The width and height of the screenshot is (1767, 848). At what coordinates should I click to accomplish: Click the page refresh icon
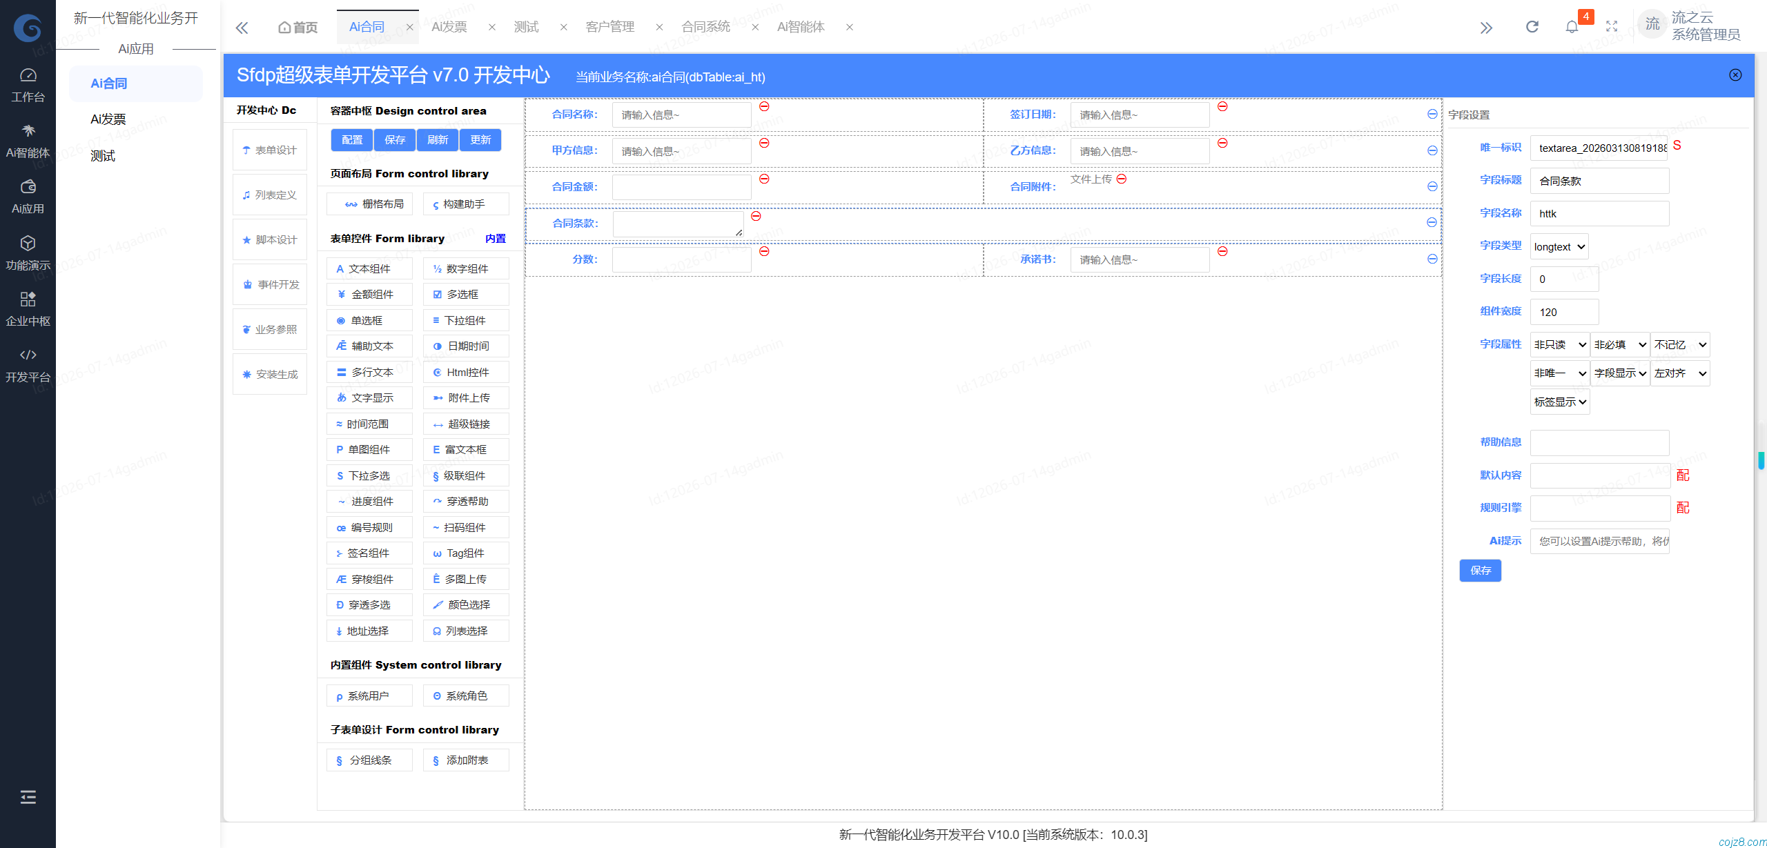pyautogui.click(x=1532, y=27)
